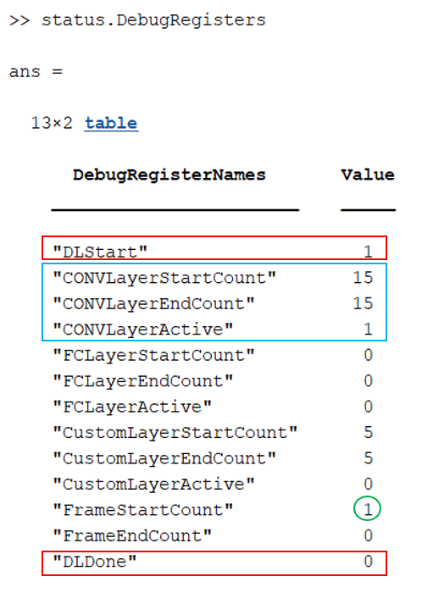Select the "DLDone" register name
Screen dimensions: 433x593
tap(95, 561)
